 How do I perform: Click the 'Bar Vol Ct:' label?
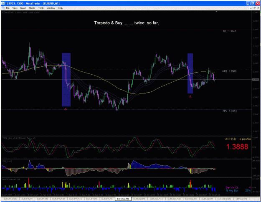[232, 187]
